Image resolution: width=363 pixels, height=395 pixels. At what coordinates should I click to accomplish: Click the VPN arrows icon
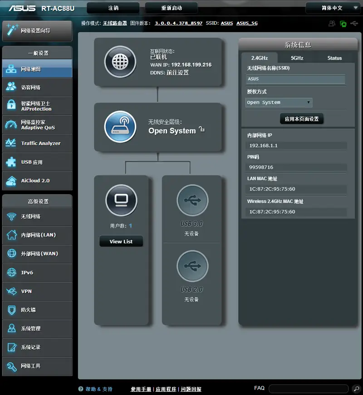click(x=12, y=291)
